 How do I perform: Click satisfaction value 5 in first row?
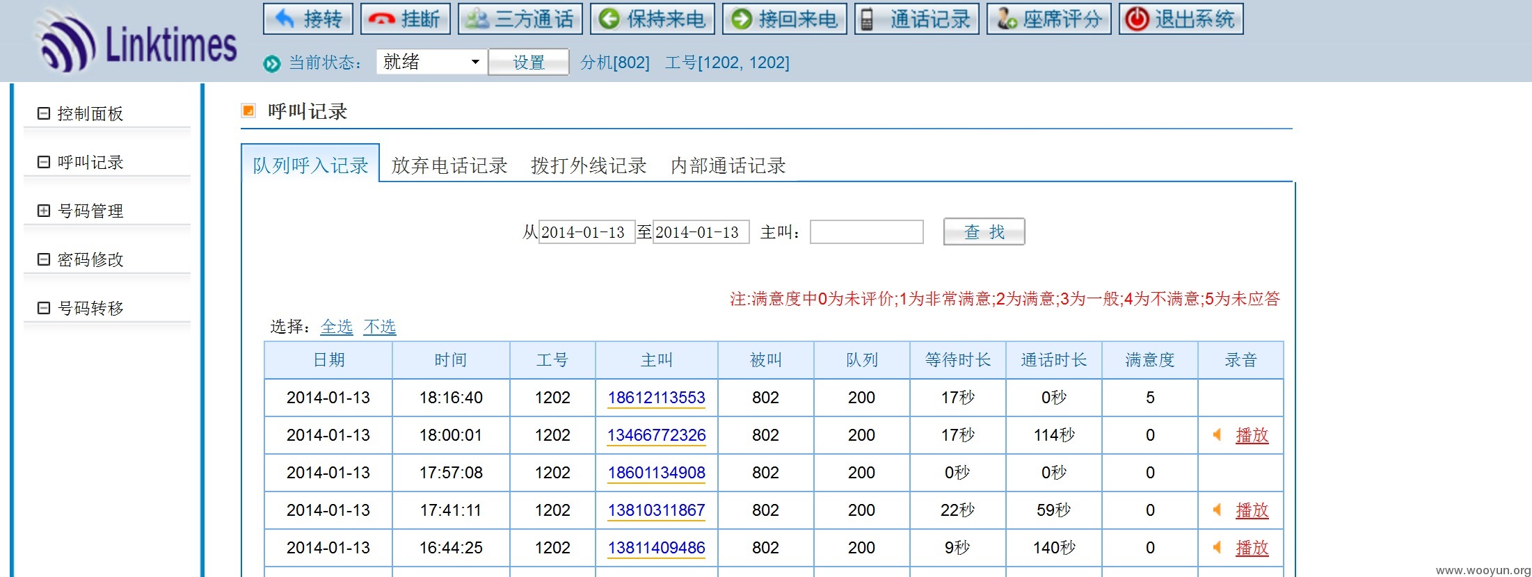click(x=1150, y=398)
